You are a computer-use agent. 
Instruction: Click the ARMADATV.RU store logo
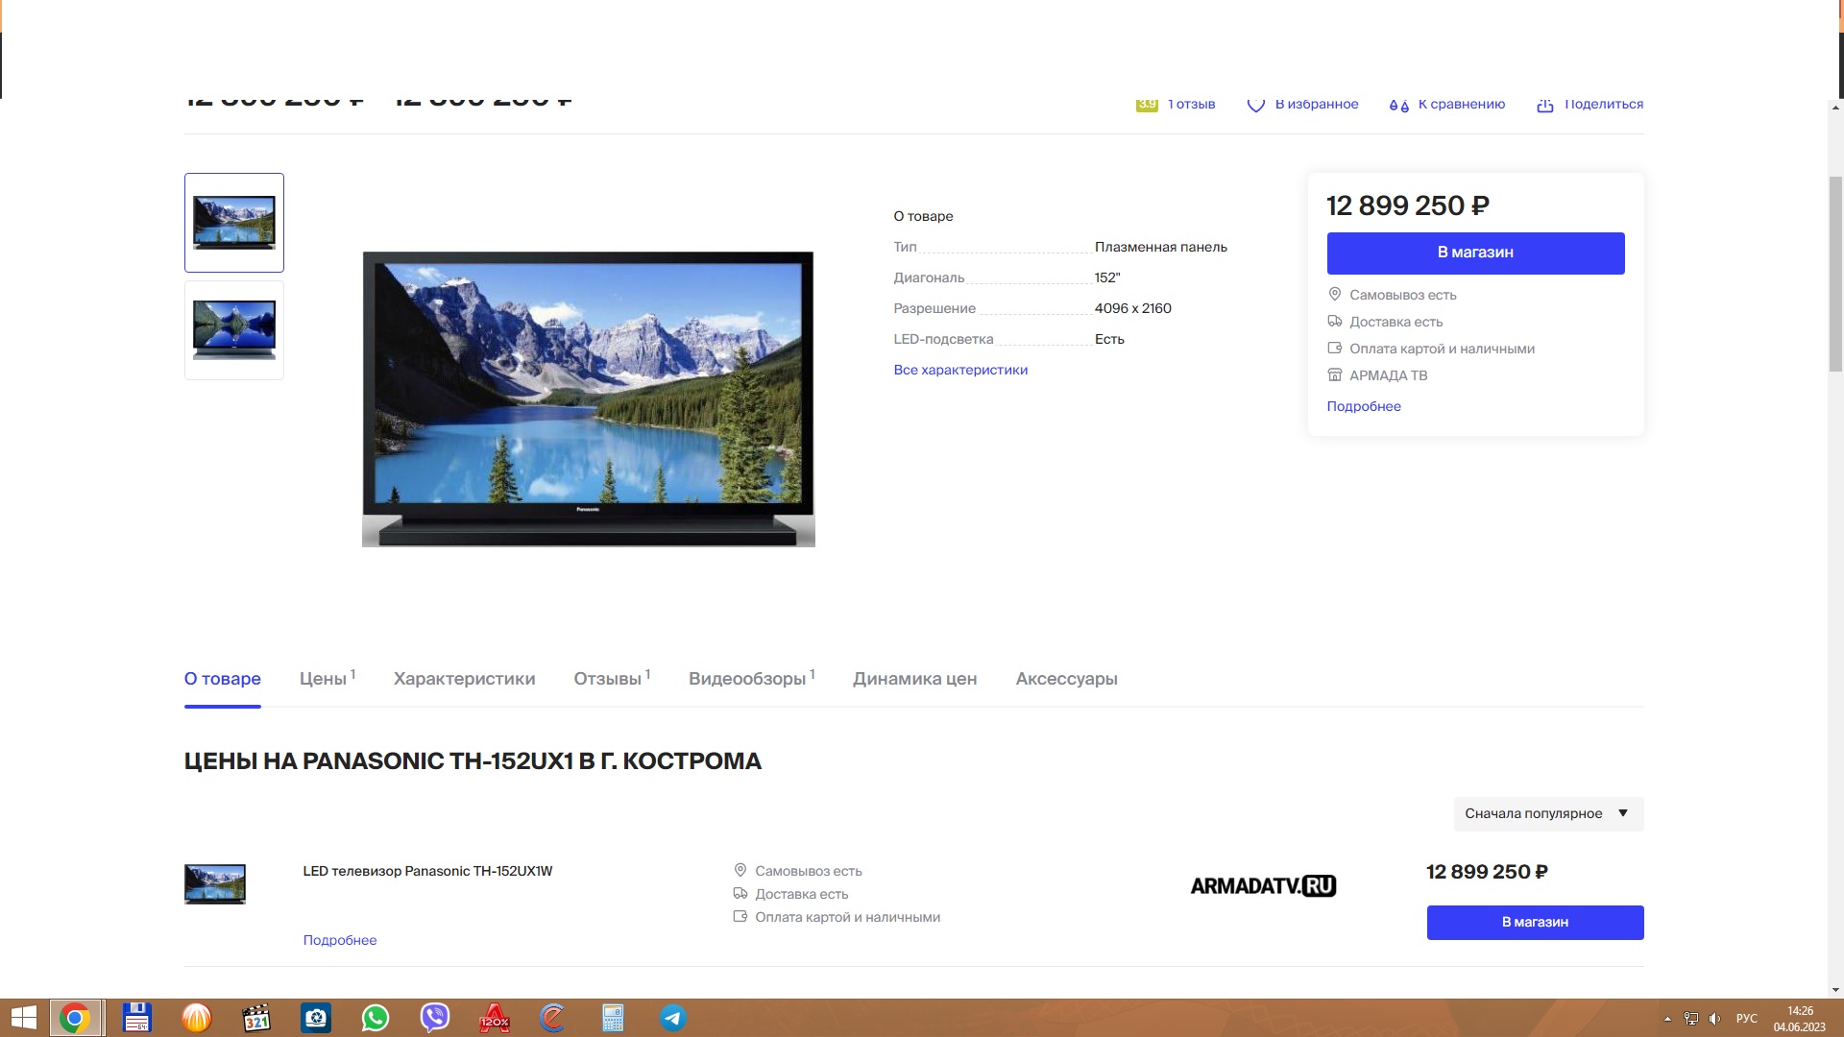[1264, 885]
